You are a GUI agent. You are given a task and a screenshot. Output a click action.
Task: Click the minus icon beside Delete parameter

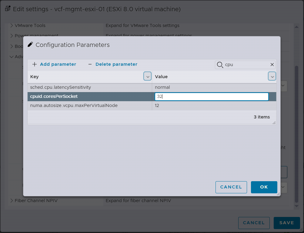(90, 64)
